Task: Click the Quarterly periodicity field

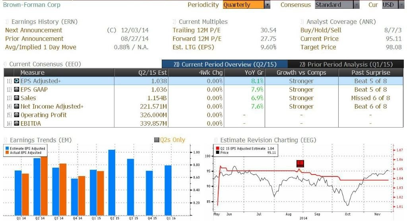Action: (244, 5)
